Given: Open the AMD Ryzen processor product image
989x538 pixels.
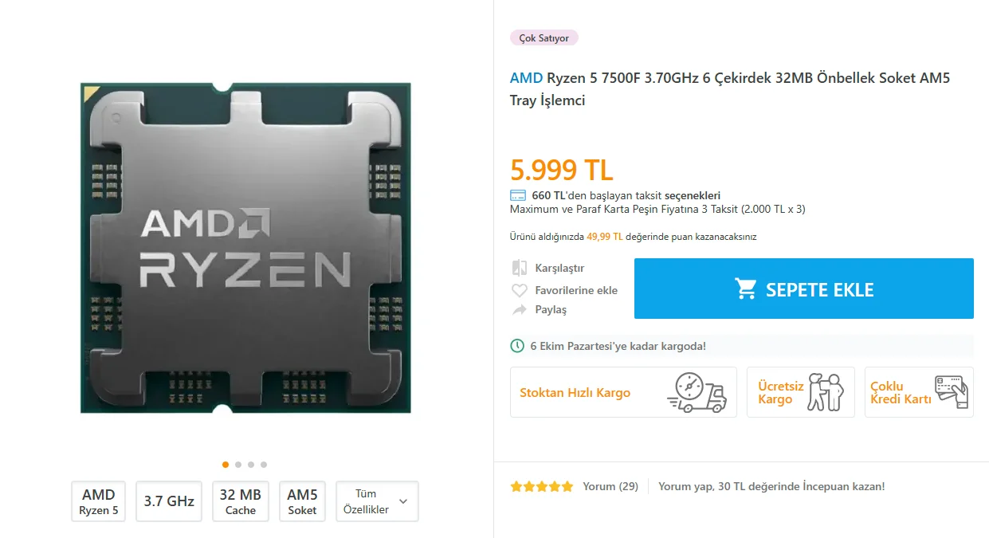Looking at the screenshot, I should (x=245, y=248).
